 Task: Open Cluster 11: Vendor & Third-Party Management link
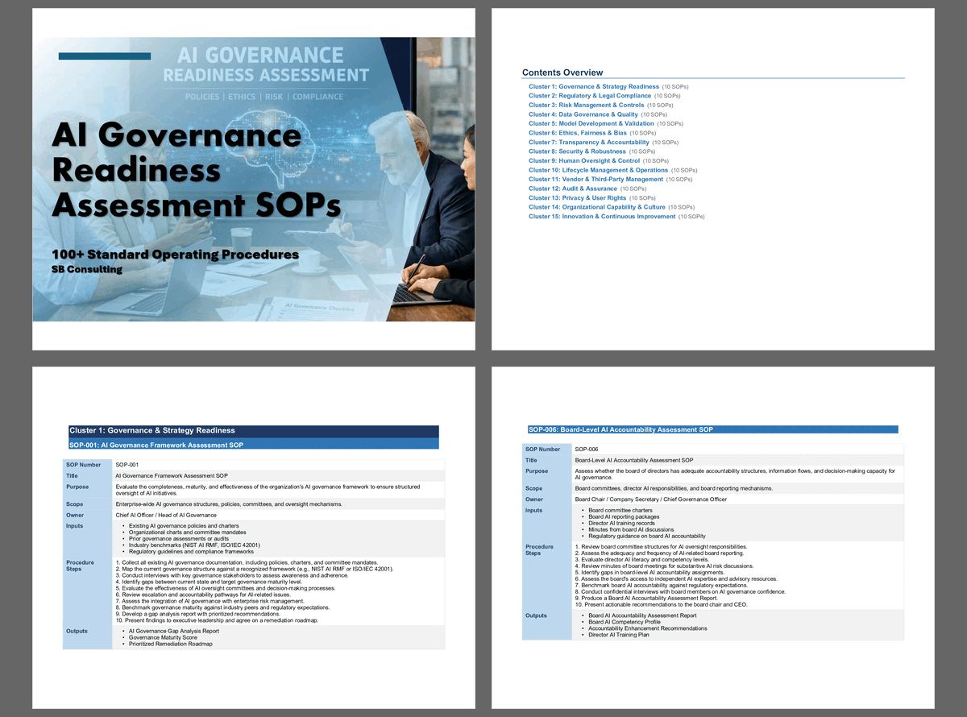596,180
